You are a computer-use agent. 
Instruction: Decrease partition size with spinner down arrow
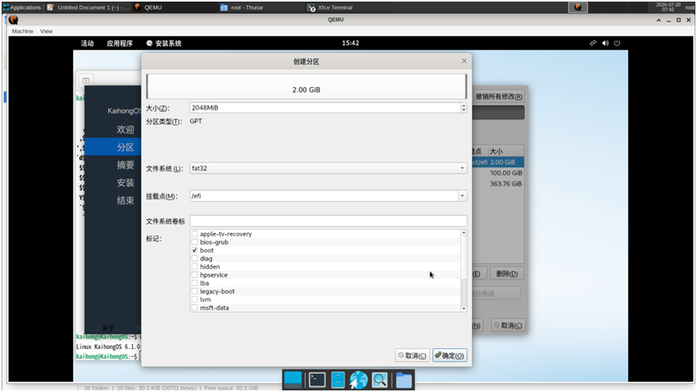464,110
